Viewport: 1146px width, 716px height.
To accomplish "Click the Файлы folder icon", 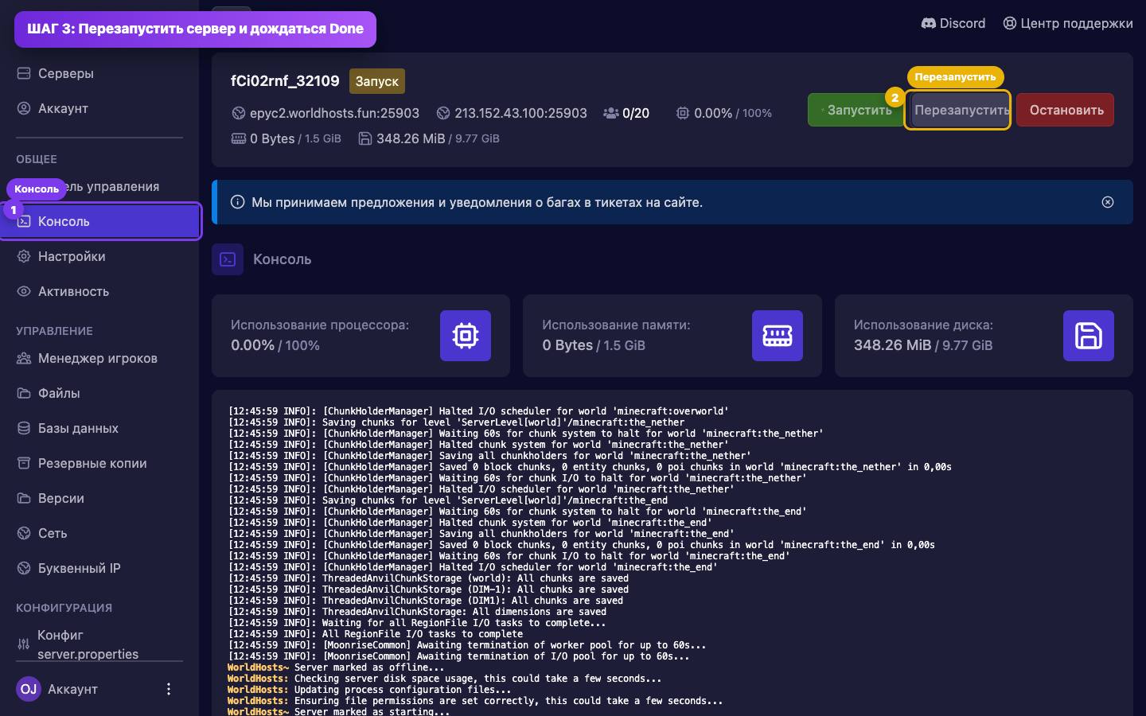I will [24, 393].
